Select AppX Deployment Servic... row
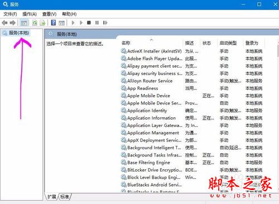The height and width of the screenshot is (204, 279). pyautogui.click(x=191, y=140)
